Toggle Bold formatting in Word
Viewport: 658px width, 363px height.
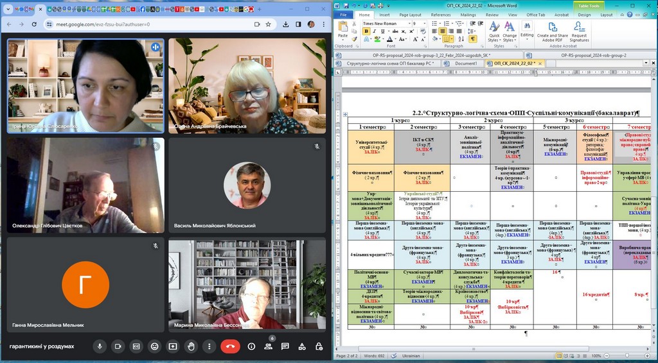pyautogui.click(x=366, y=31)
